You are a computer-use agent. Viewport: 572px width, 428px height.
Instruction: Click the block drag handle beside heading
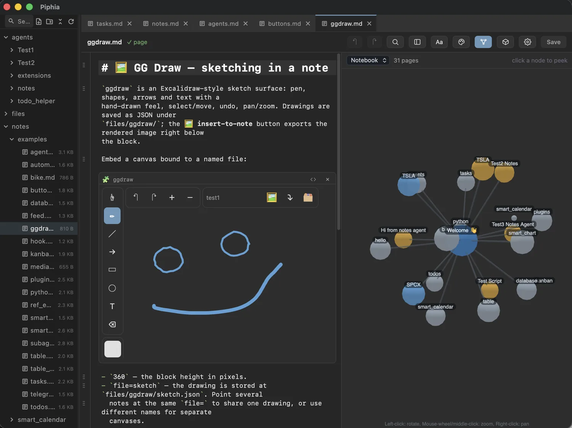(84, 65)
